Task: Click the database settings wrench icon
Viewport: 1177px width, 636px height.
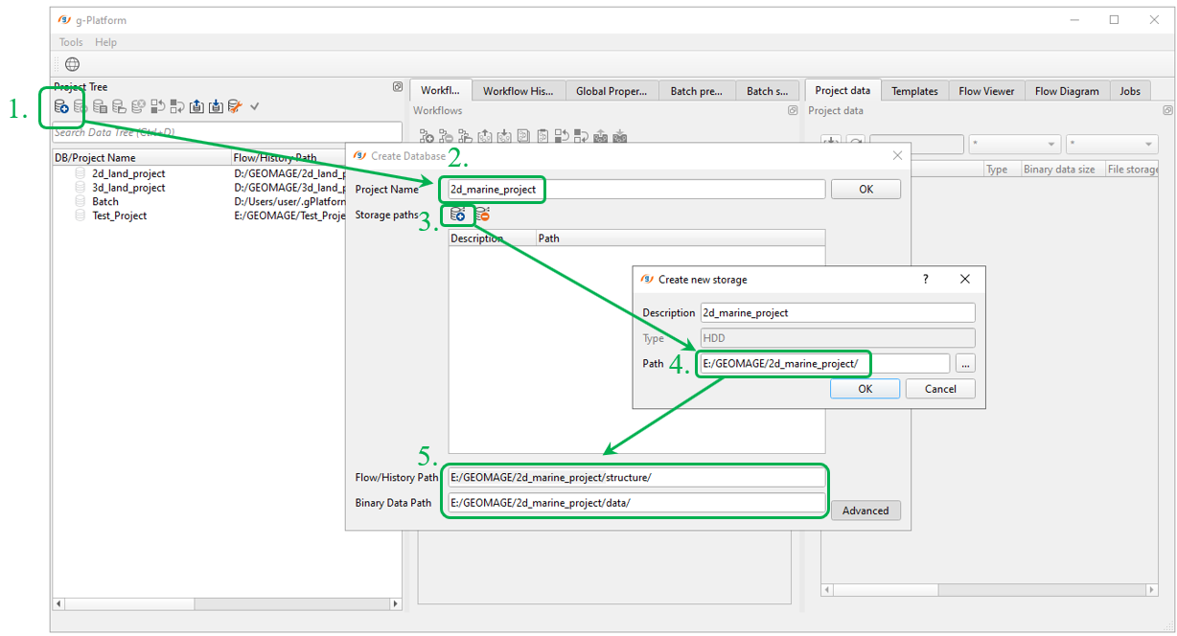Action: (x=235, y=106)
